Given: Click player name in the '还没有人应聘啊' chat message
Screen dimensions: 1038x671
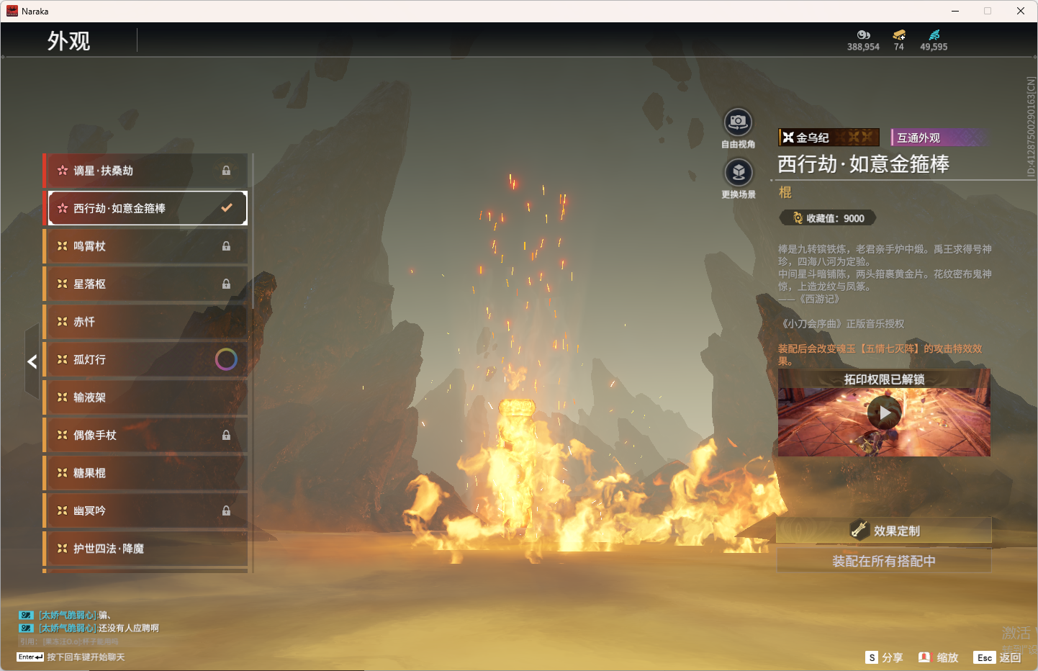Looking at the screenshot, I should [68, 629].
